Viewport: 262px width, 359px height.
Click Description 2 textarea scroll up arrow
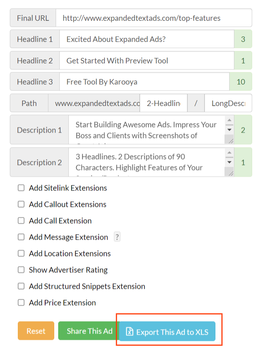tap(229, 153)
